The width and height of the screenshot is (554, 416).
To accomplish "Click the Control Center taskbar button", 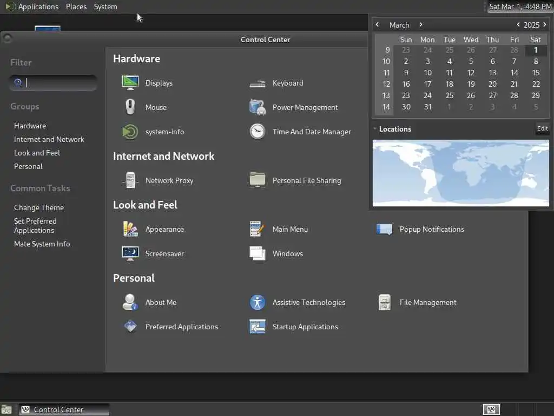I will pyautogui.click(x=64, y=409).
